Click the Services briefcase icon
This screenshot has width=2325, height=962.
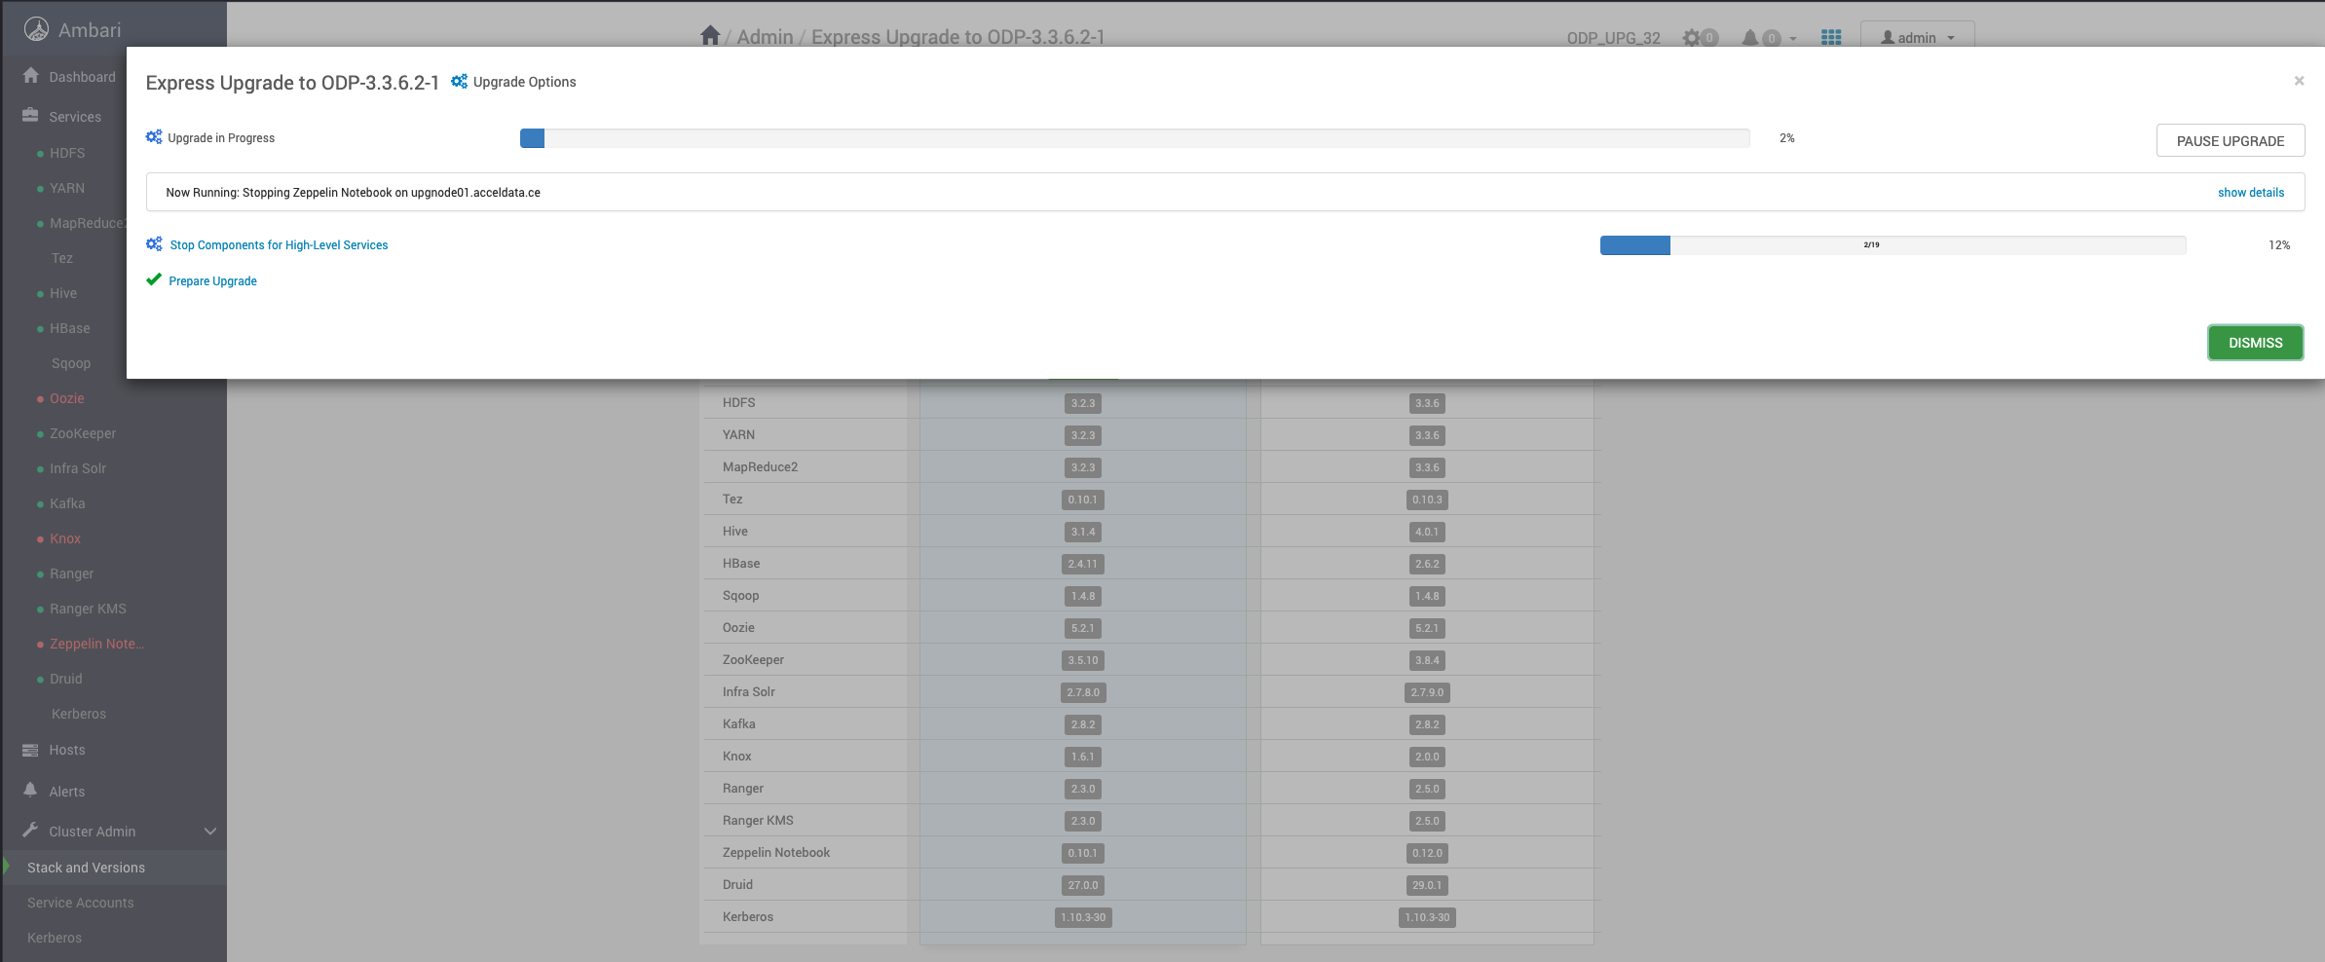[x=31, y=115]
